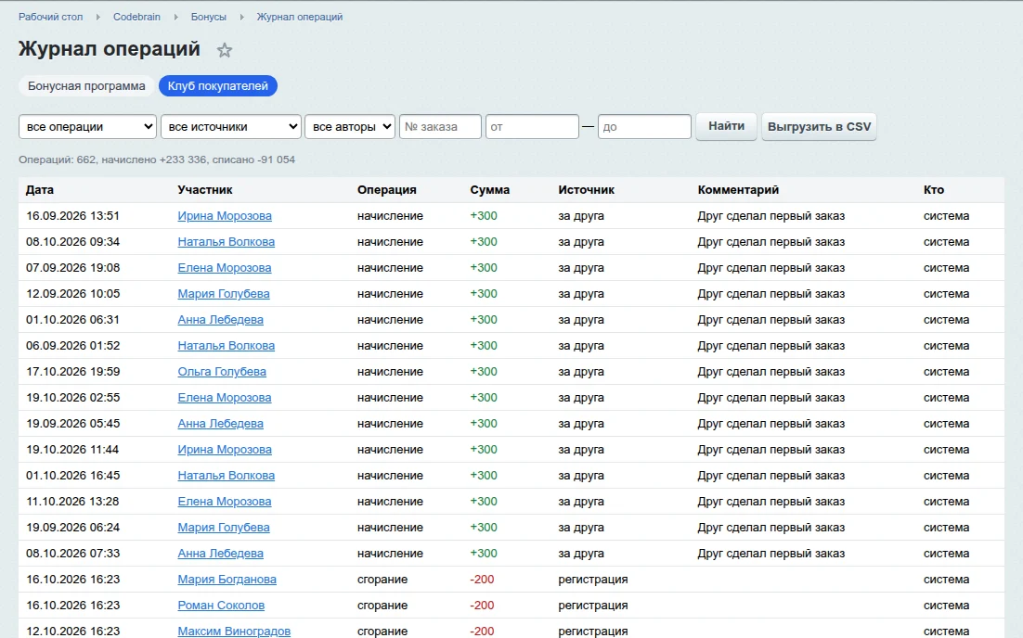Screen dimensions: 1023x638
Task: Click the 'от' start date field
Action: [x=532, y=126]
